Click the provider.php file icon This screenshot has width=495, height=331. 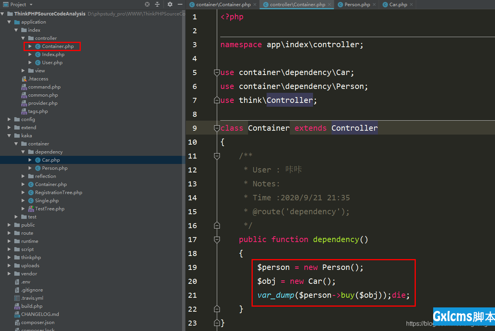(24, 103)
